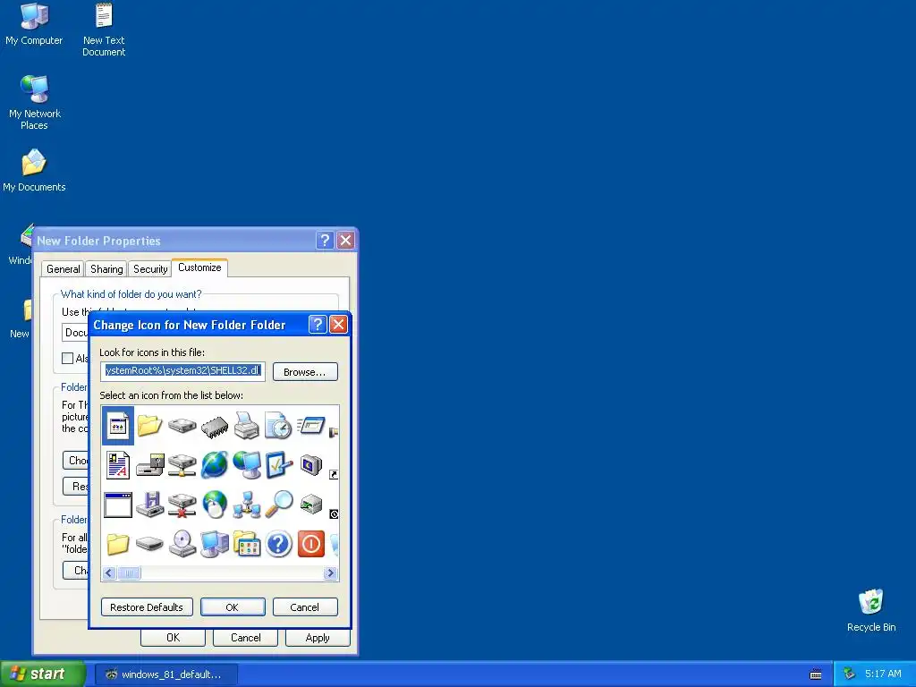Select the red power button icon
Image resolution: width=916 pixels, height=687 pixels.
click(x=310, y=544)
